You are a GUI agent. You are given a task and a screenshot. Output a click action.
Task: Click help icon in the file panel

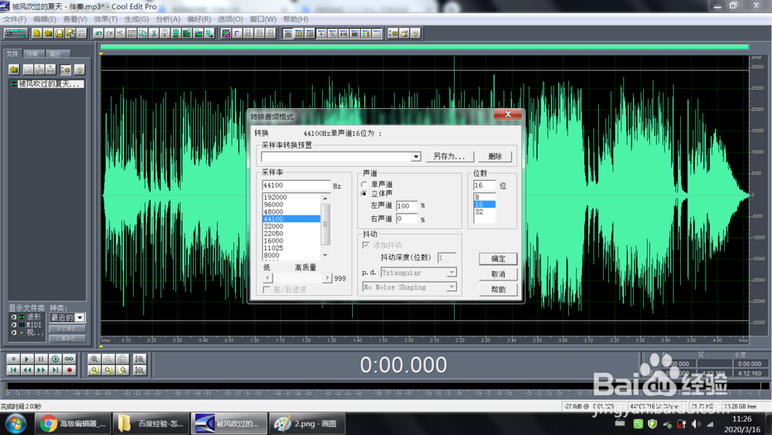pyautogui.click(x=80, y=70)
